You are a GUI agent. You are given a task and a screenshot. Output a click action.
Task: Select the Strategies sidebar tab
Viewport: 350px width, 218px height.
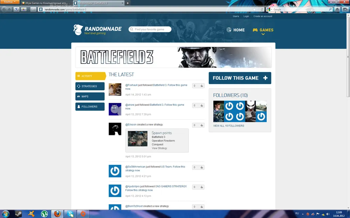90,86
